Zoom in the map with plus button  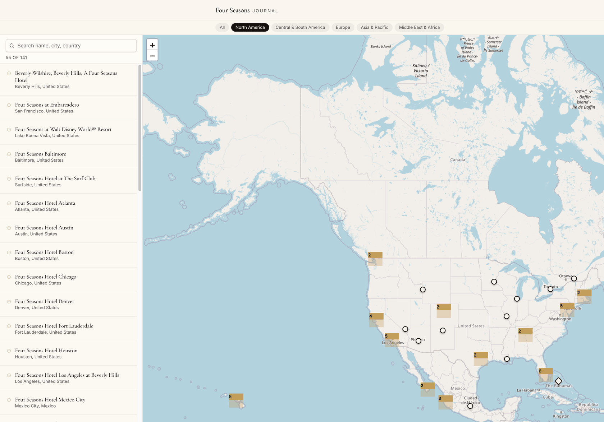(x=152, y=45)
